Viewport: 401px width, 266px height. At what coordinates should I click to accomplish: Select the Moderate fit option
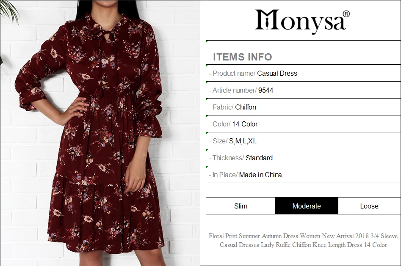(307, 206)
